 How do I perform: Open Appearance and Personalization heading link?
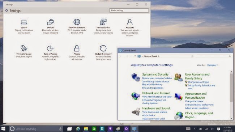196,95
